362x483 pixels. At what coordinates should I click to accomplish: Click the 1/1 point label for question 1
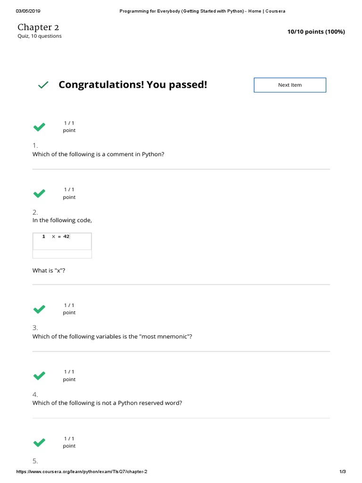pyautogui.click(x=69, y=127)
